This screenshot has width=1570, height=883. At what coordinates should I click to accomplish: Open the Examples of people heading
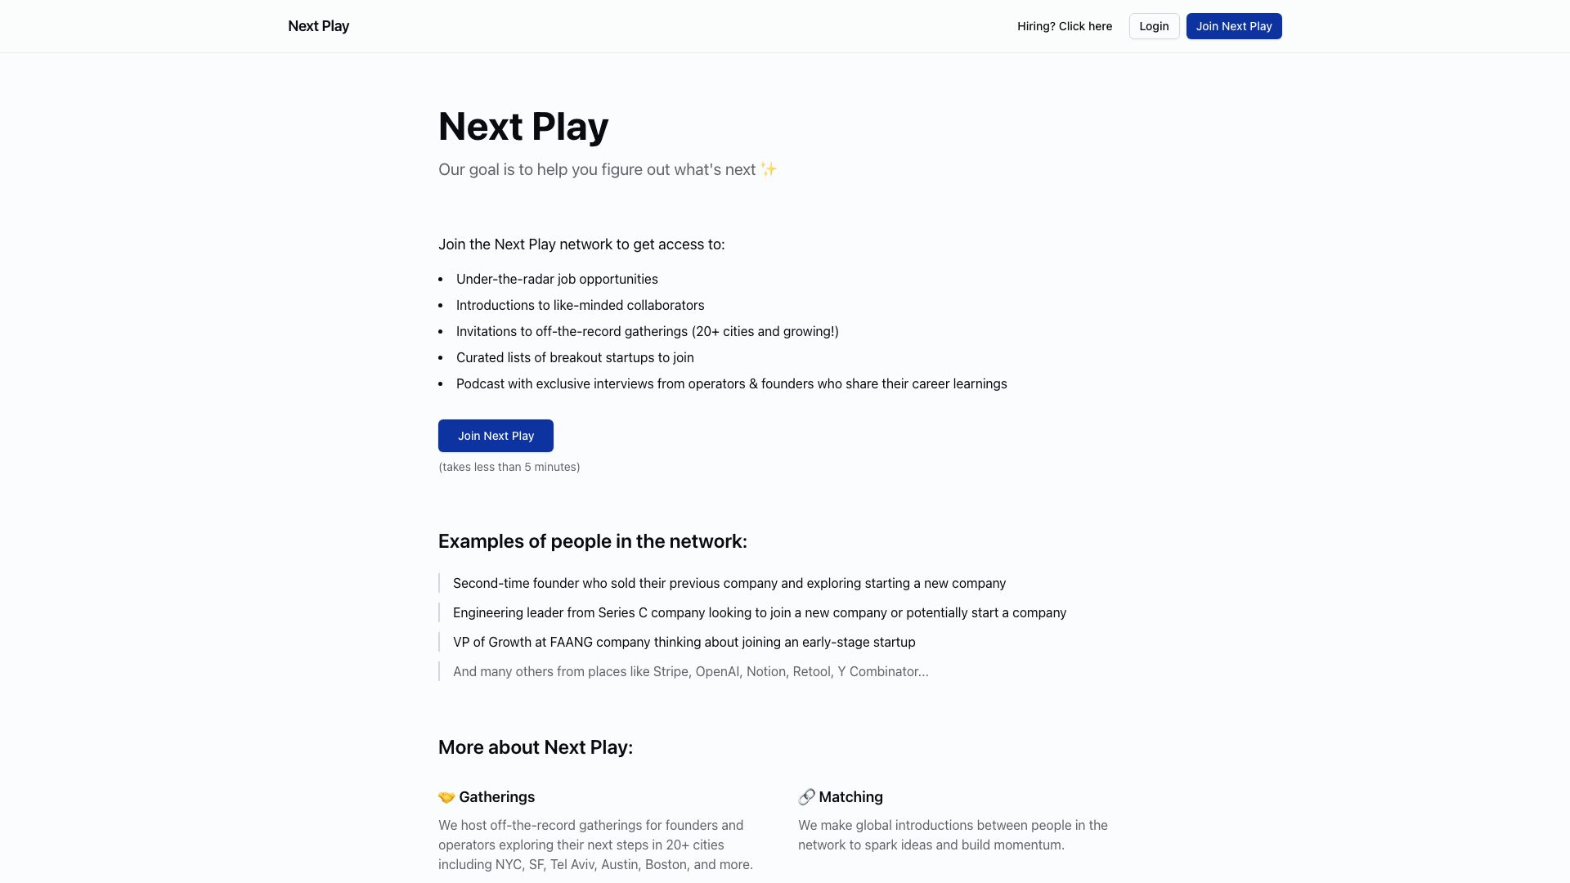tap(593, 540)
